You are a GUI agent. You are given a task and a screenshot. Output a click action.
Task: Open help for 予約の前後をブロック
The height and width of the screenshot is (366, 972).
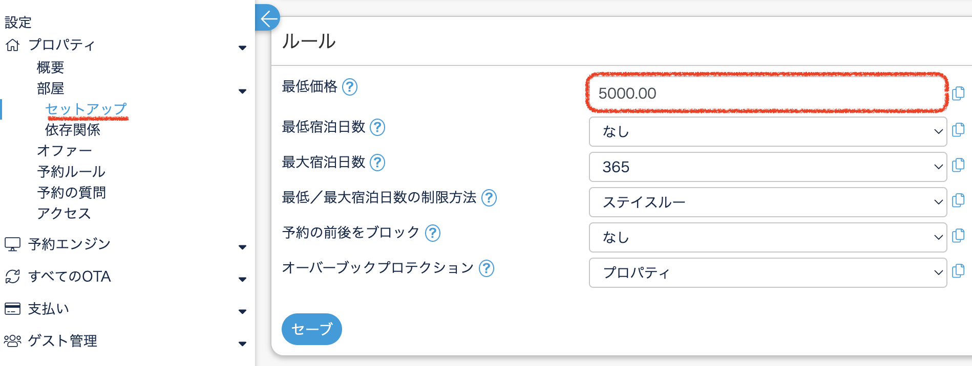(433, 233)
